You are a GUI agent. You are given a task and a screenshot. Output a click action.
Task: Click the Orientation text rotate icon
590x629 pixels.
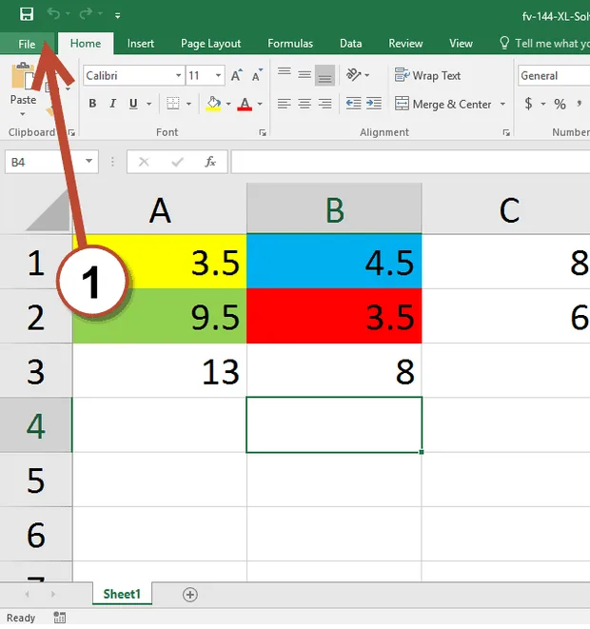coord(353,74)
